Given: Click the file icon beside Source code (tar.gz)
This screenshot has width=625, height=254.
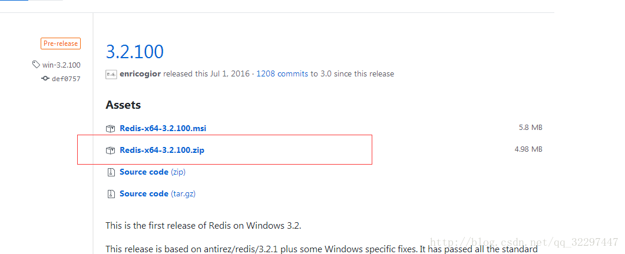Looking at the screenshot, I should click(110, 194).
